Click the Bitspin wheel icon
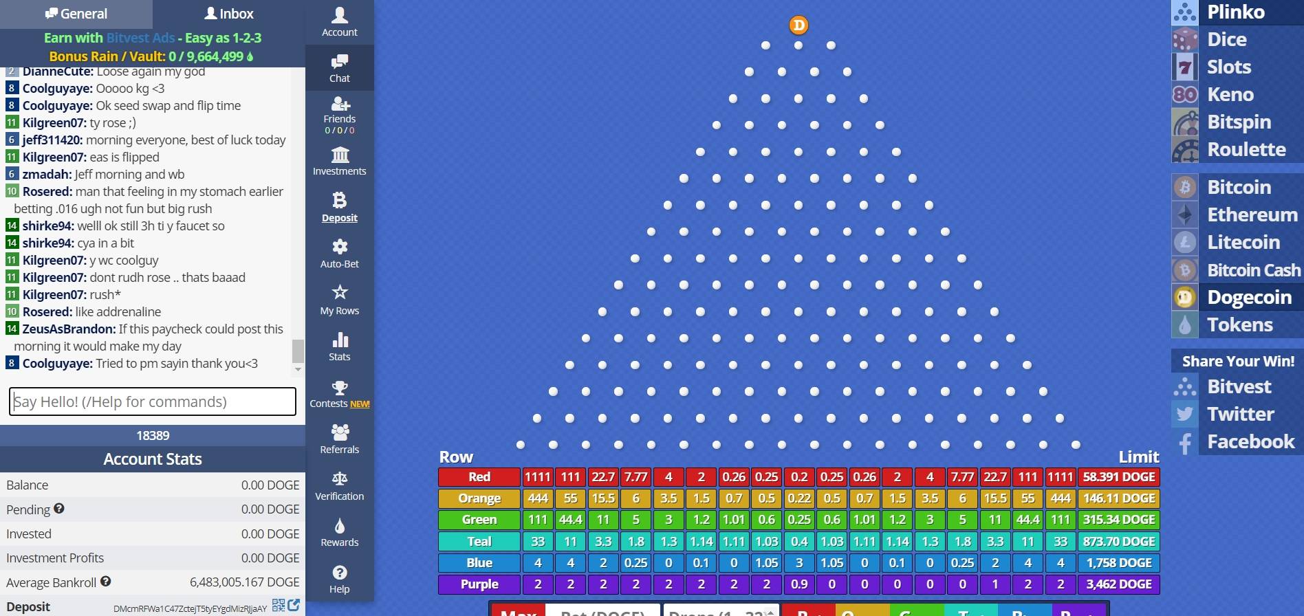Viewport: 1304px width, 616px height. pyautogui.click(x=1185, y=122)
